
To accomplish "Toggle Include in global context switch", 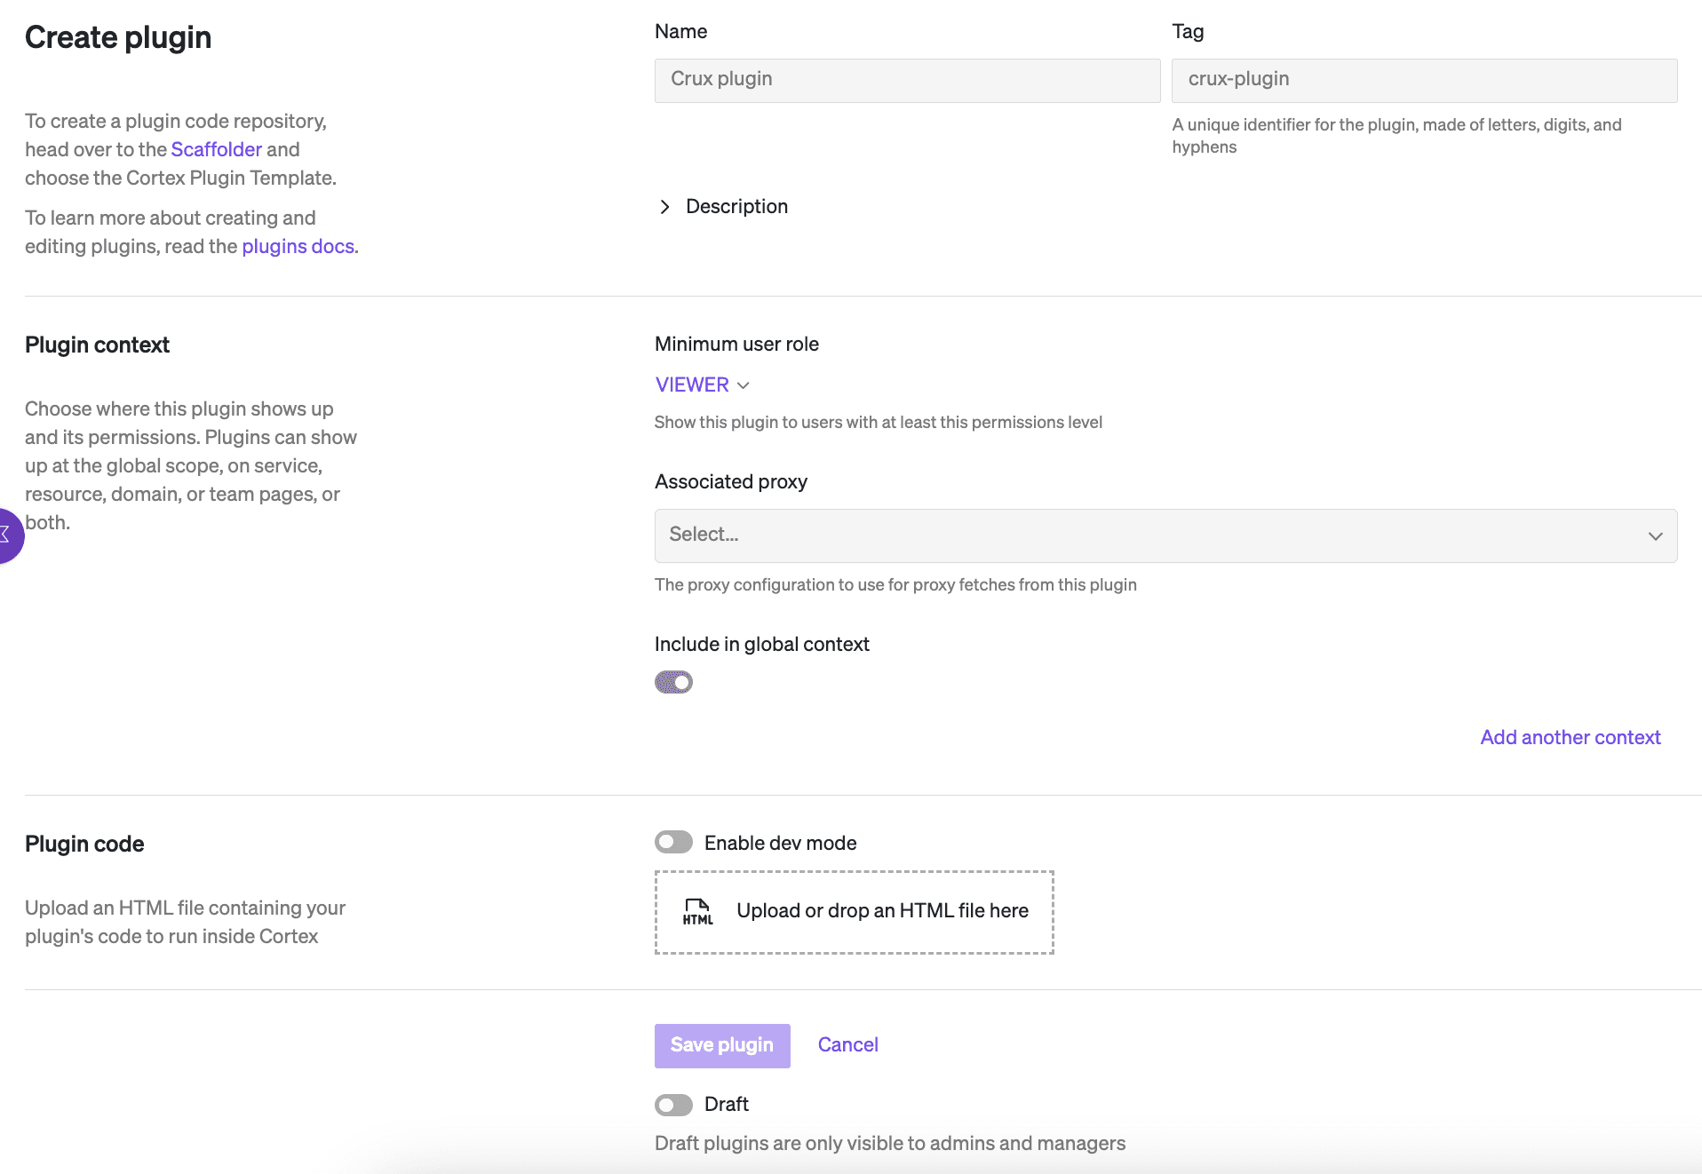I will tap(673, 682).
